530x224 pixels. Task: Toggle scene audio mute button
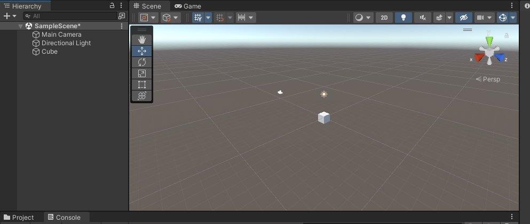(423, 18)
